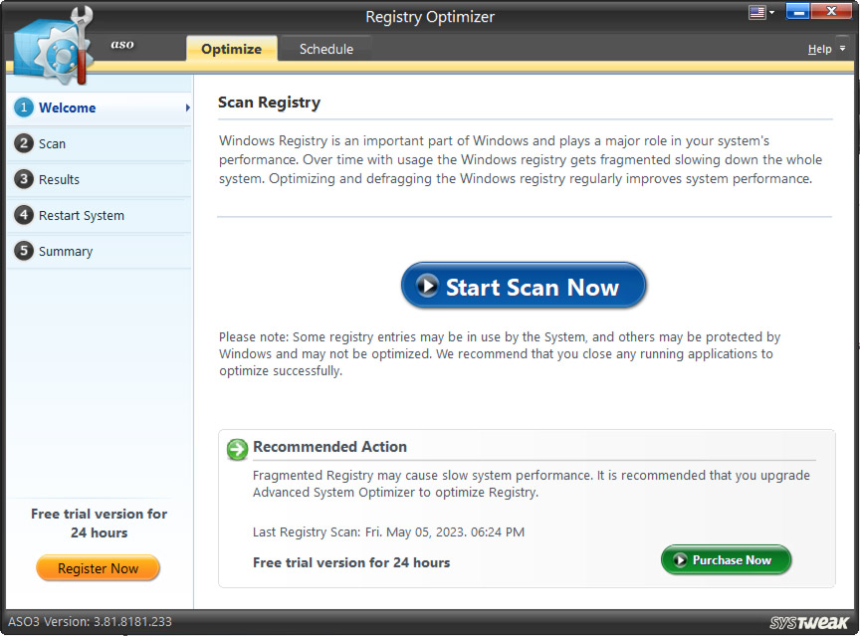Select the Optimize tab
This screenshot has height=636, width=860.
(231, 48)
